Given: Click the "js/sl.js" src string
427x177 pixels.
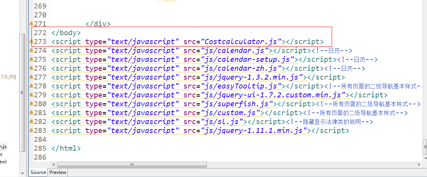Looking at the screenshot, I should 222,122.
